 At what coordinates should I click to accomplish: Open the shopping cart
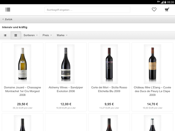[x=167, y=10]
